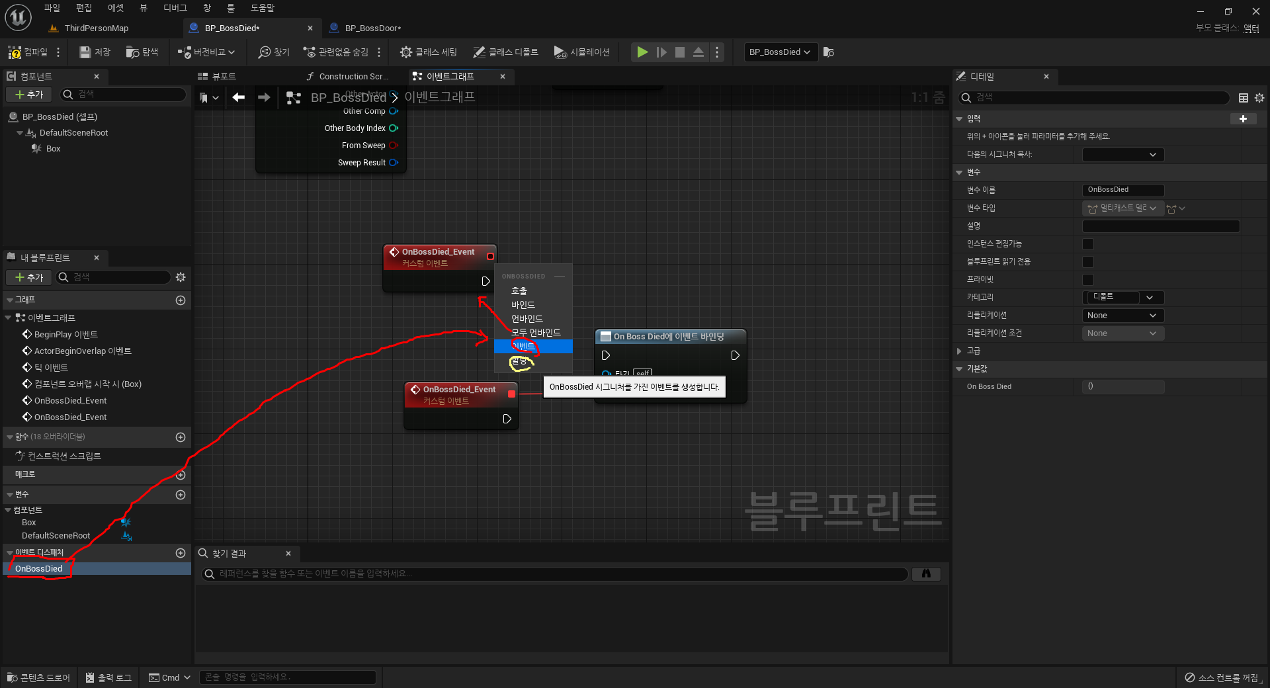This screenshot has width=1270, height=688.
Task: Open the Content Drawer (콘텐츠 드로어)
Action: [38, 677]
